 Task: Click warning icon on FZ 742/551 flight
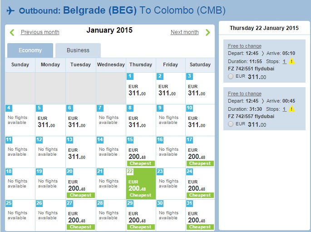(292, 61)
